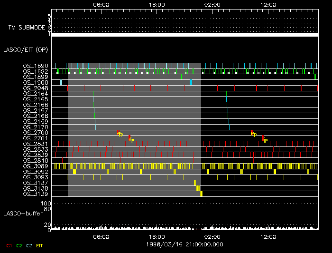Screen dimensions: 332x253
Task: Click the LASCO-buffer axis label
Action: (23, 214)
